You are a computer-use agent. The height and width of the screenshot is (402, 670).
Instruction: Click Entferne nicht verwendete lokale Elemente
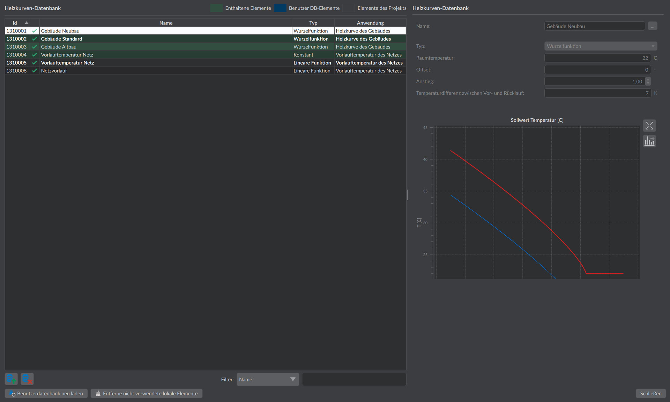tap(147, 393)
